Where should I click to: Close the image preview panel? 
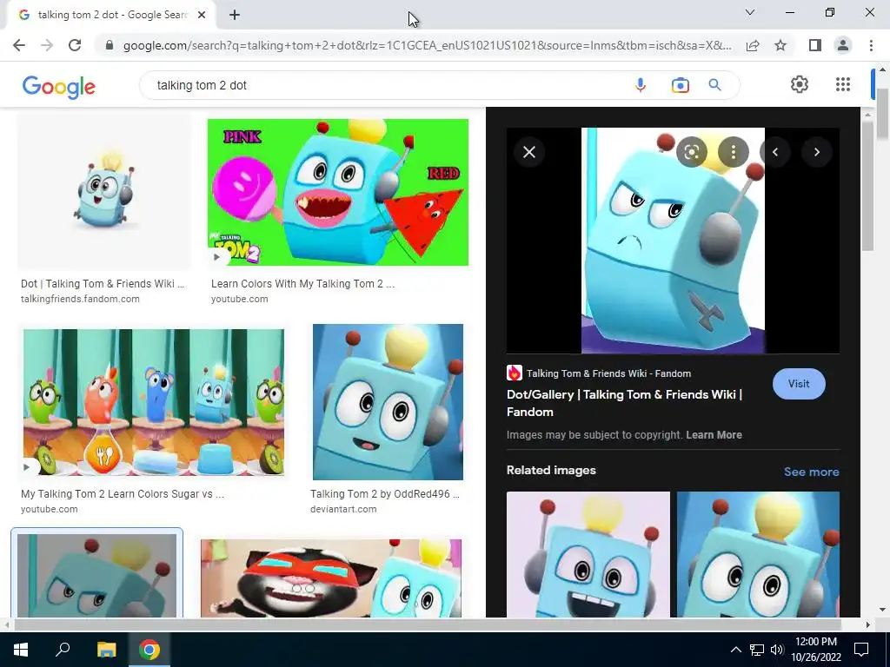(529, 152)
